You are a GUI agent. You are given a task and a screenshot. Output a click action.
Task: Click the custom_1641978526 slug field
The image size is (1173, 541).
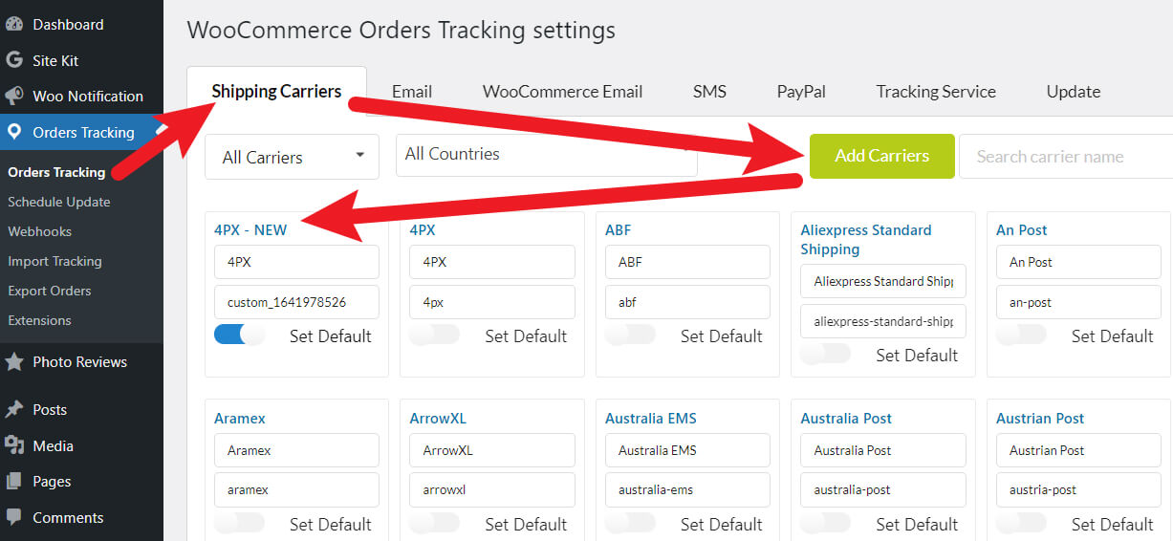pos(296,302)
